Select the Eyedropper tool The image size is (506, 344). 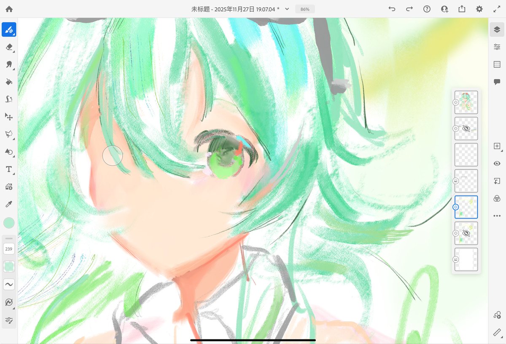tap(9, 204)
